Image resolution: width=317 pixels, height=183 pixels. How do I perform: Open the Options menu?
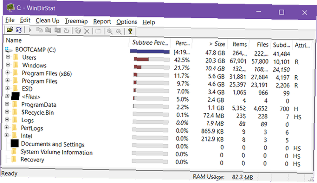click(x=127, y=22)
